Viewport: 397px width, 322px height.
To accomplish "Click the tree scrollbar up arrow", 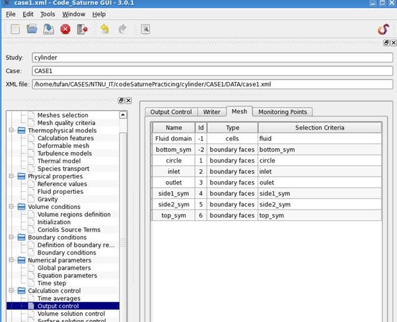I will 123,115.
